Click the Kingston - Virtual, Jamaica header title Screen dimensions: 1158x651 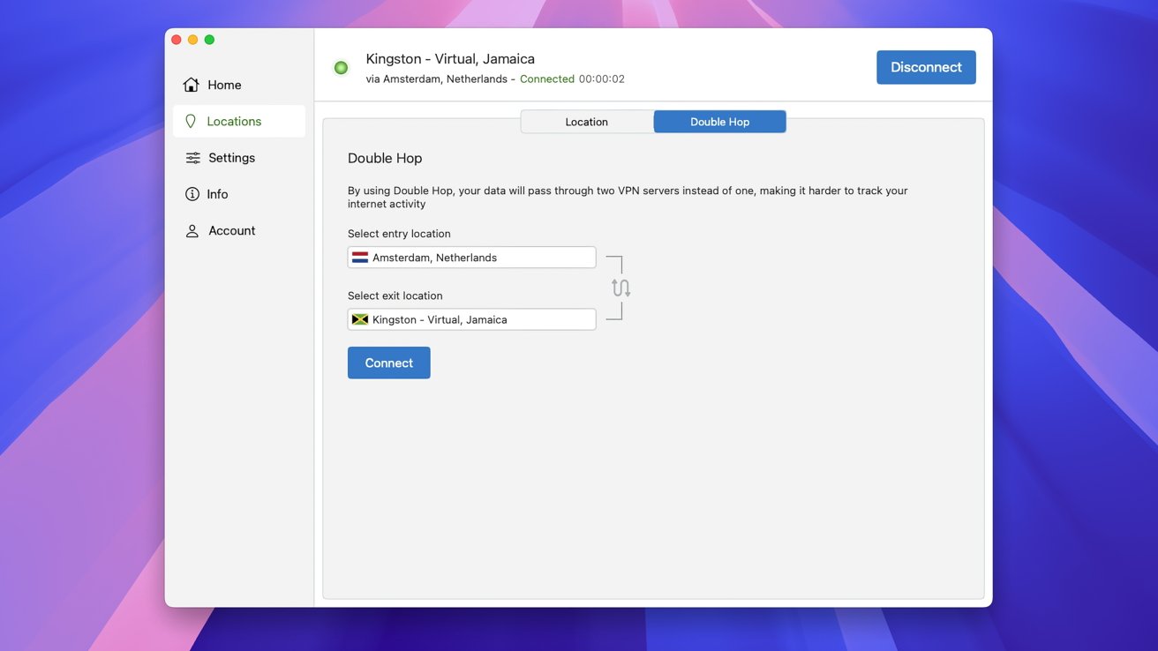coord(450,59)
